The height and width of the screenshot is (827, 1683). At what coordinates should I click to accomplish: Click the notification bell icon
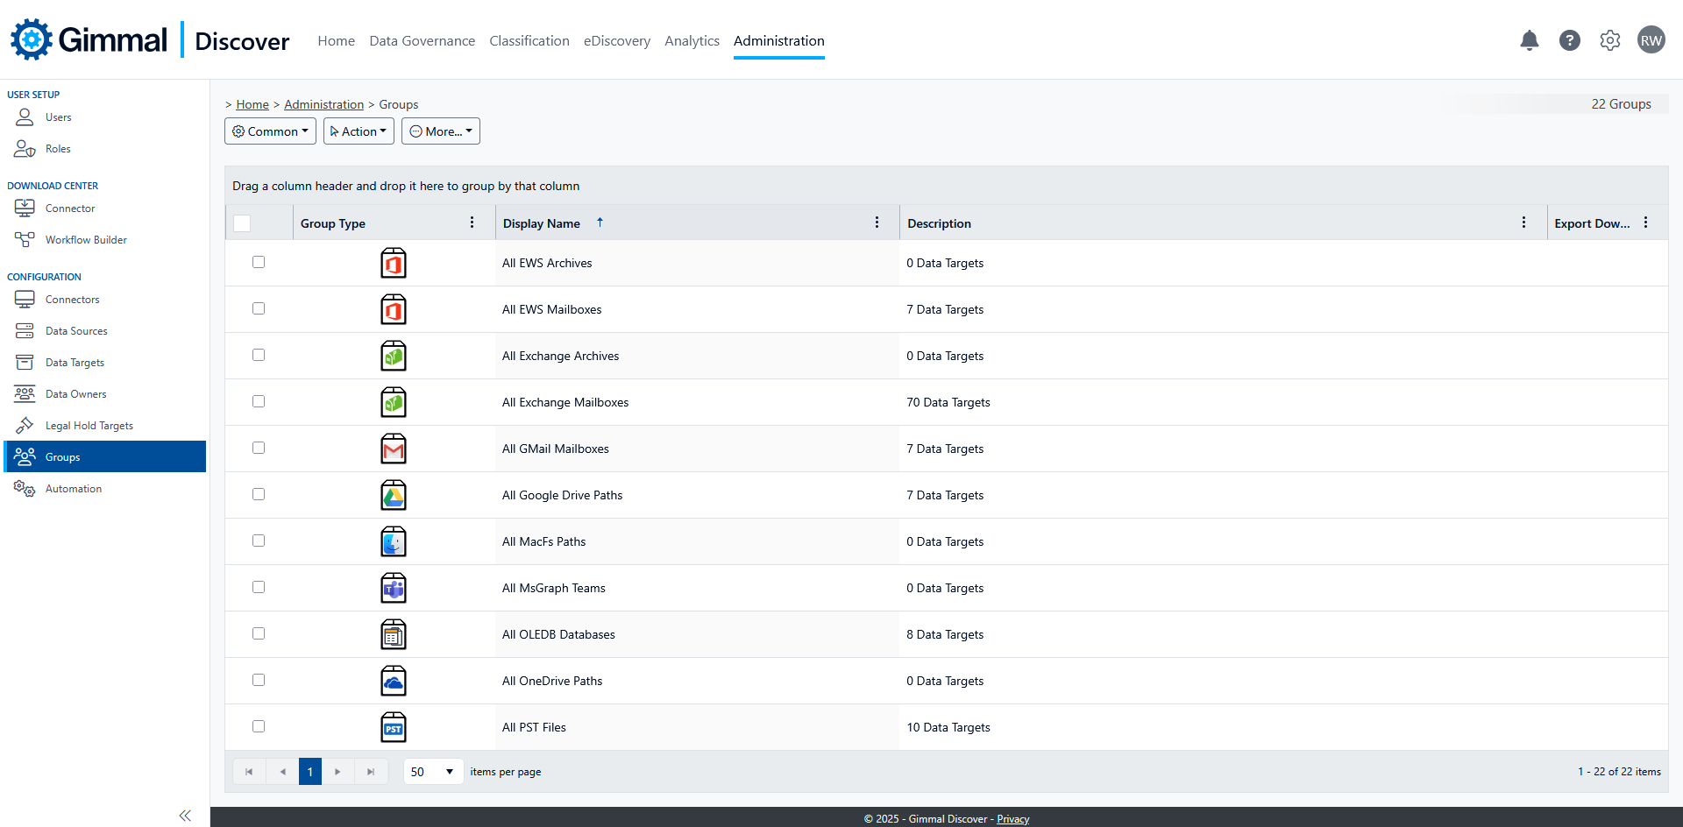click(1529, 40)
